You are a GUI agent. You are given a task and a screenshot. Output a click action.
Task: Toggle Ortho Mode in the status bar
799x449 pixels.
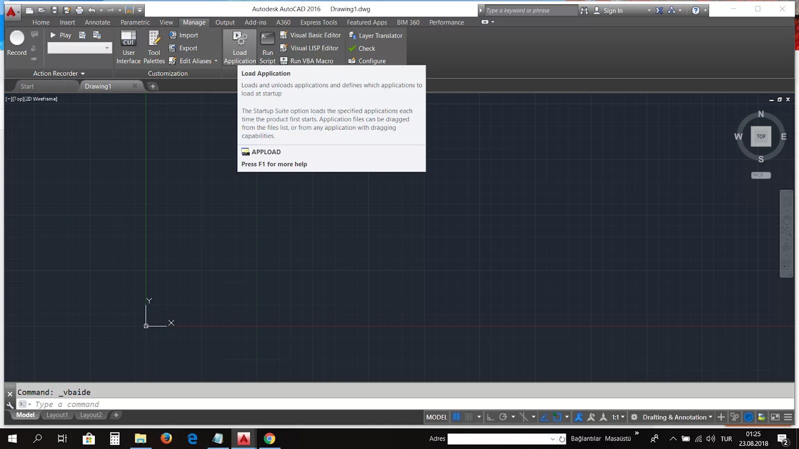click(490, 417)
